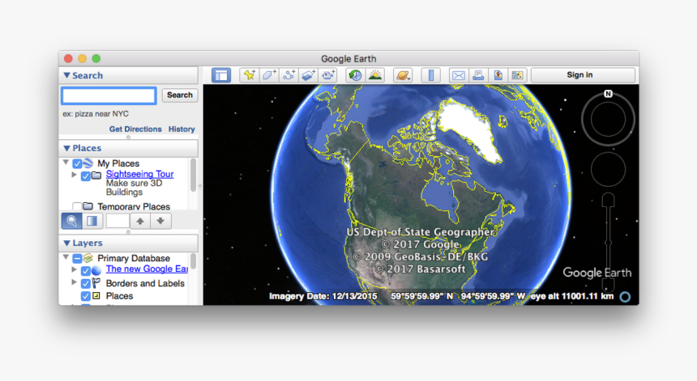
Task: Collapse the Primary Database tree node
Action: click(x=66, y=256)
